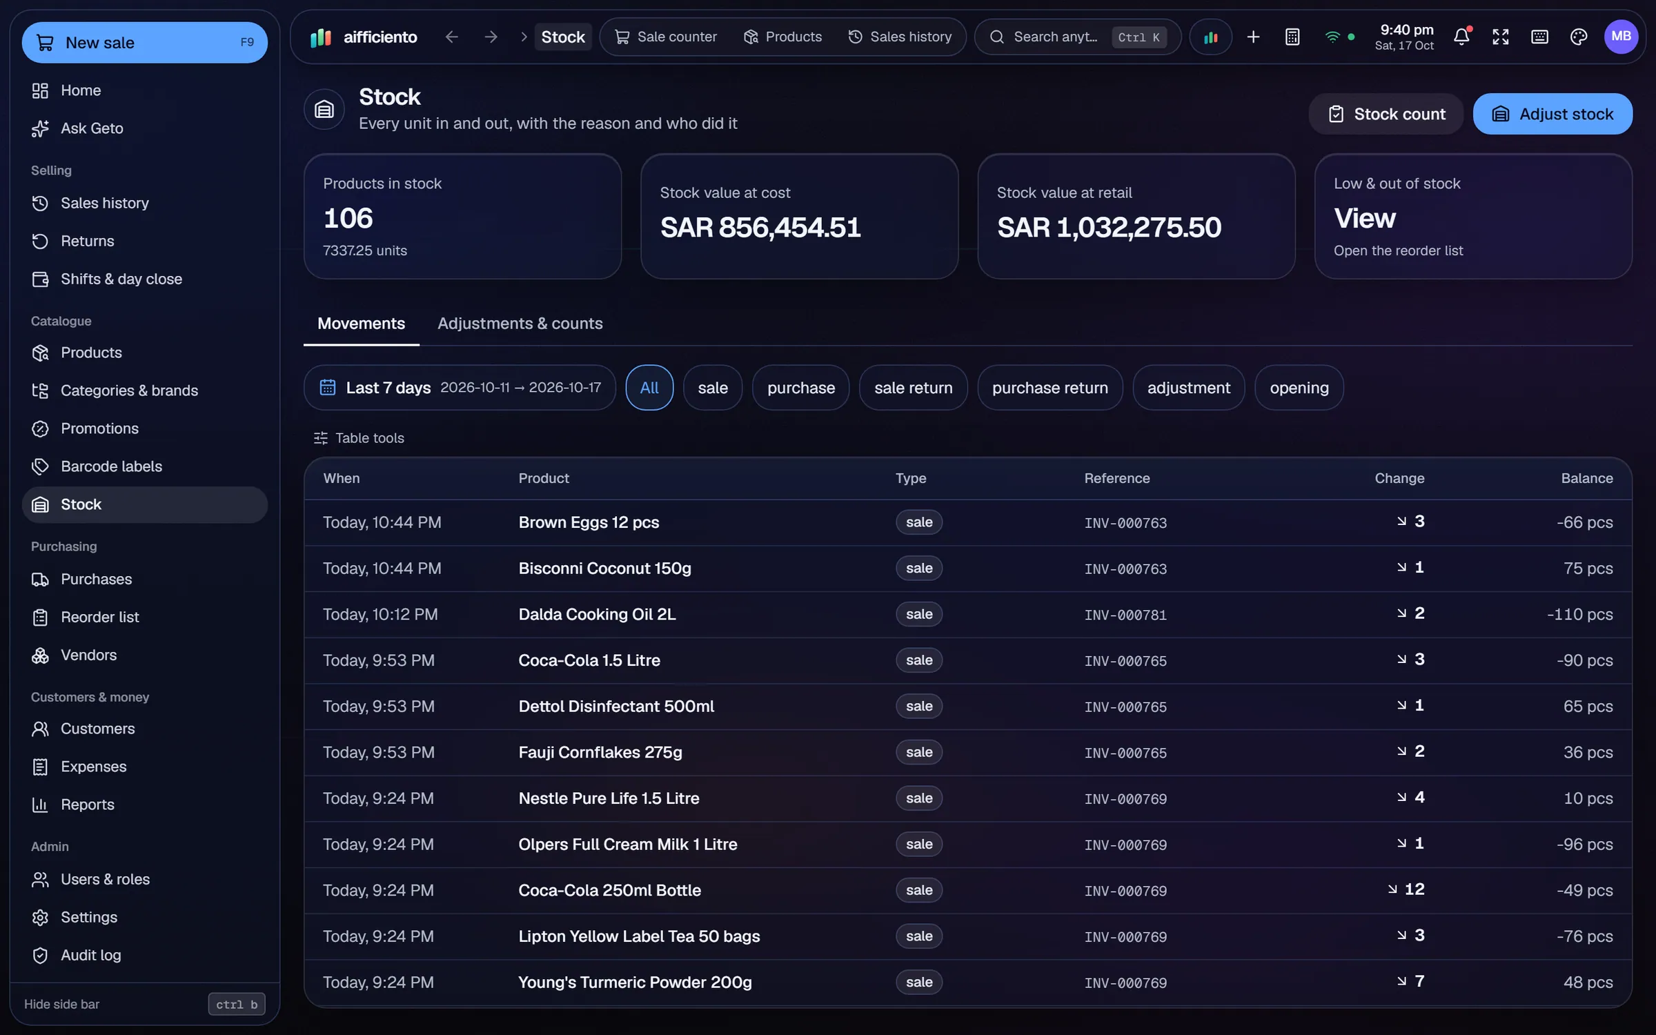1656x1035 pixels.
Task: Click the on-screen keyboard icon
Action: click(1539, 37)
